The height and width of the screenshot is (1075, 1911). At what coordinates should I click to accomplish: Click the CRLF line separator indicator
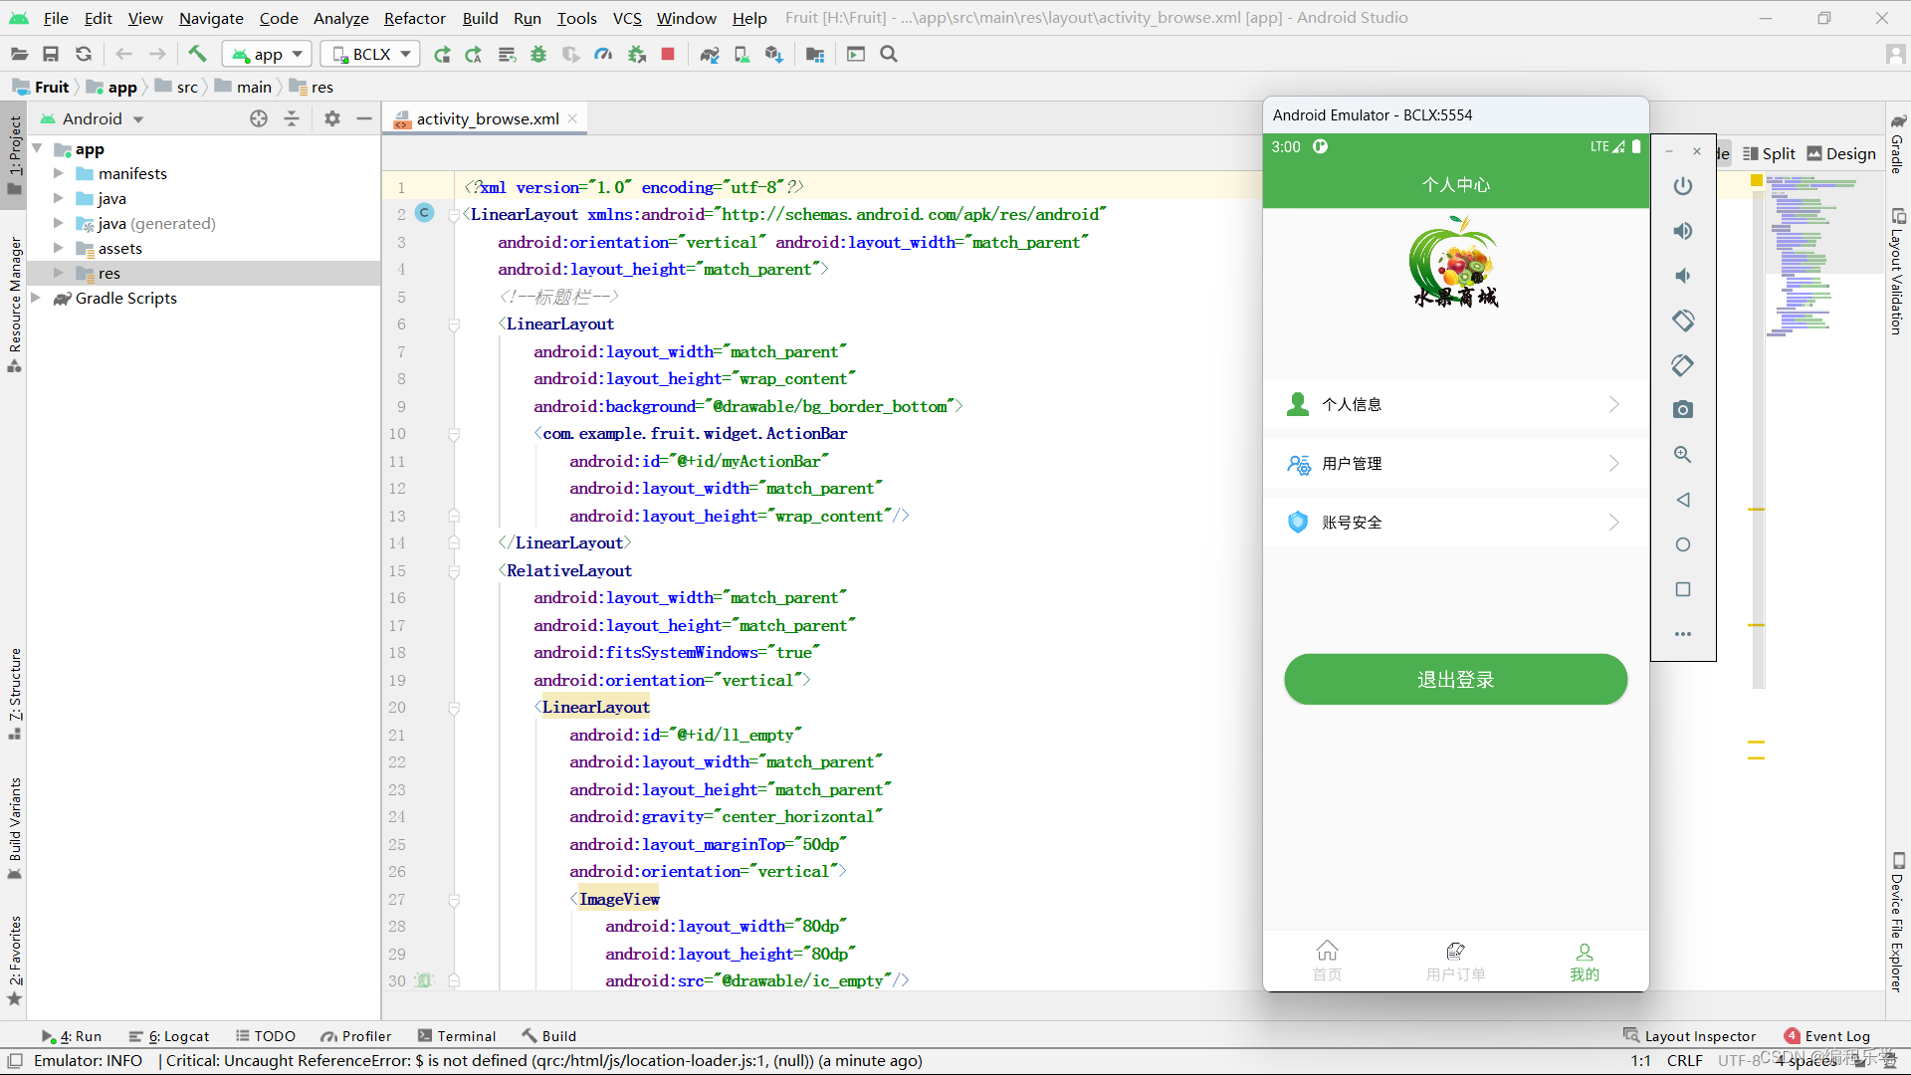[1684, 1061]
